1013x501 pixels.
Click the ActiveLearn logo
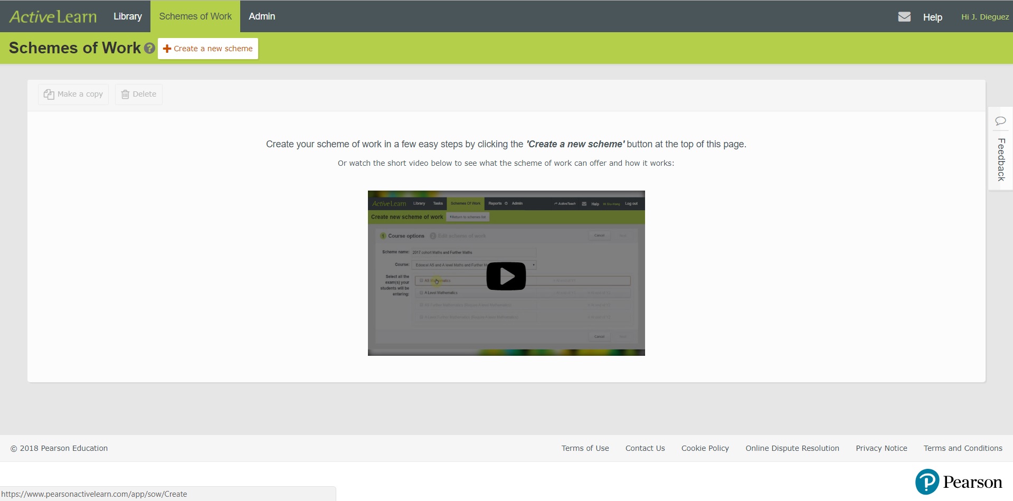coord(53,17)
